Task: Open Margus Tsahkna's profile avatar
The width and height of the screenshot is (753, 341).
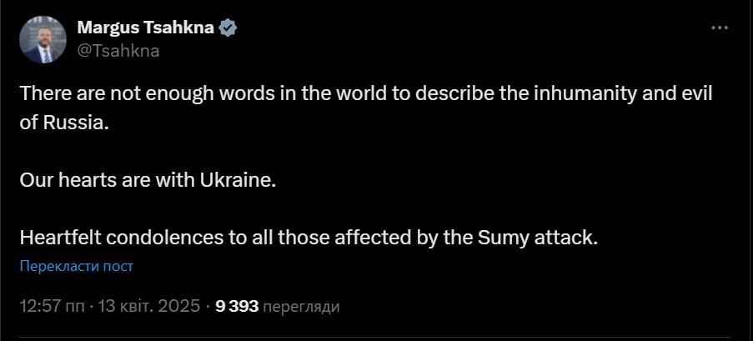Action: (40, 39)
